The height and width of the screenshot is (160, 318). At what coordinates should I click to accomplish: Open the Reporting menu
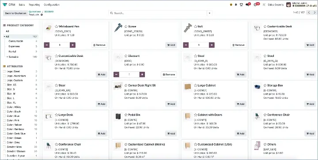(34, 5)
